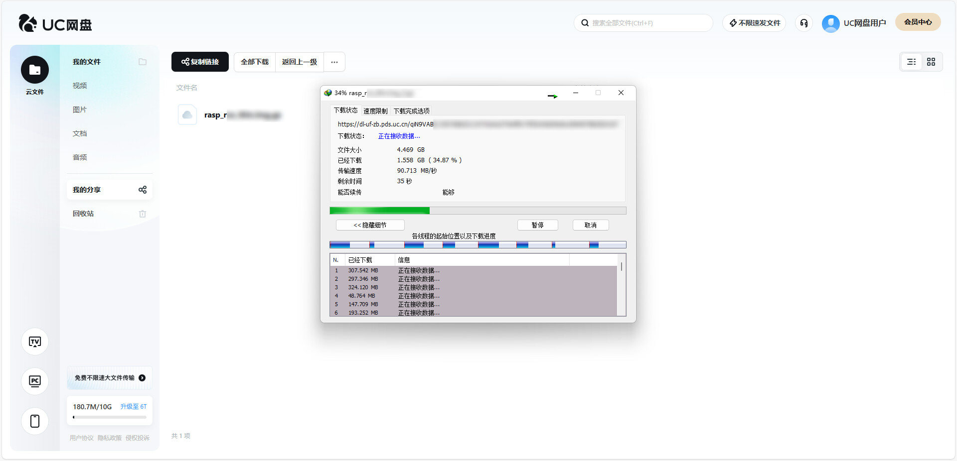Screen dimensions: 957x461
Task: Select thread row 307.542 MB
Action: (x=474, y=270)
